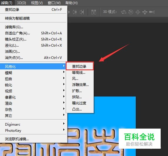Screen dimensions: 168x156
Task: Open the 窗口(W) menu
Action: (54, 3)
